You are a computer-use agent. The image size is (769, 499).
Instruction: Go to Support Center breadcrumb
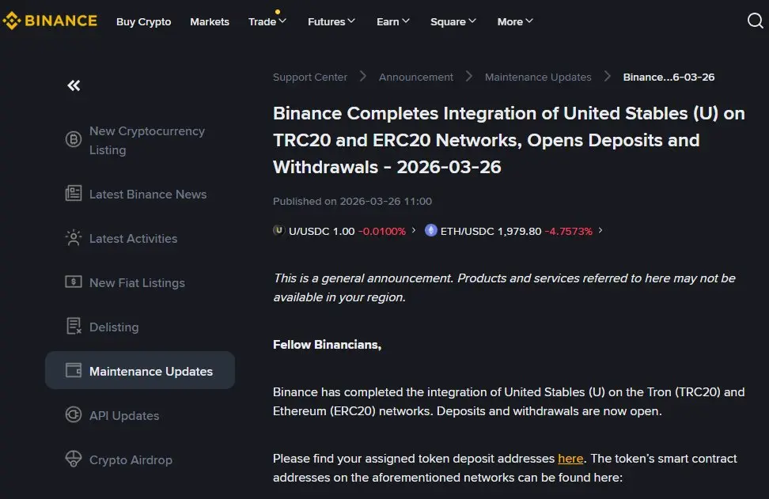coord(310,77)
